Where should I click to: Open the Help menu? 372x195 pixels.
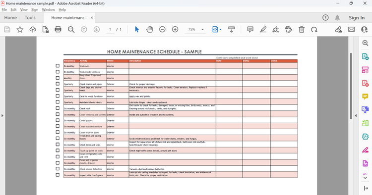(62, 10)
